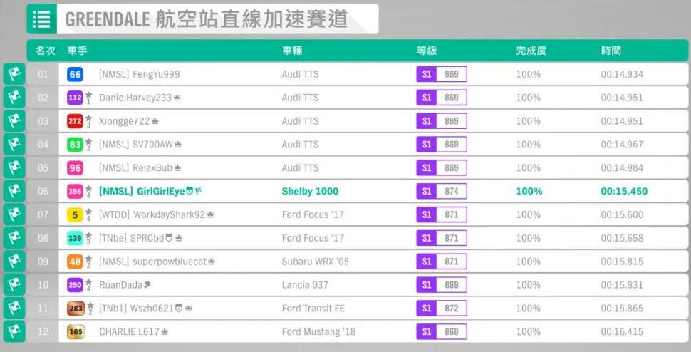
Task: Click the red 272 level badge of Xiongge722
Action: [75, 120]
